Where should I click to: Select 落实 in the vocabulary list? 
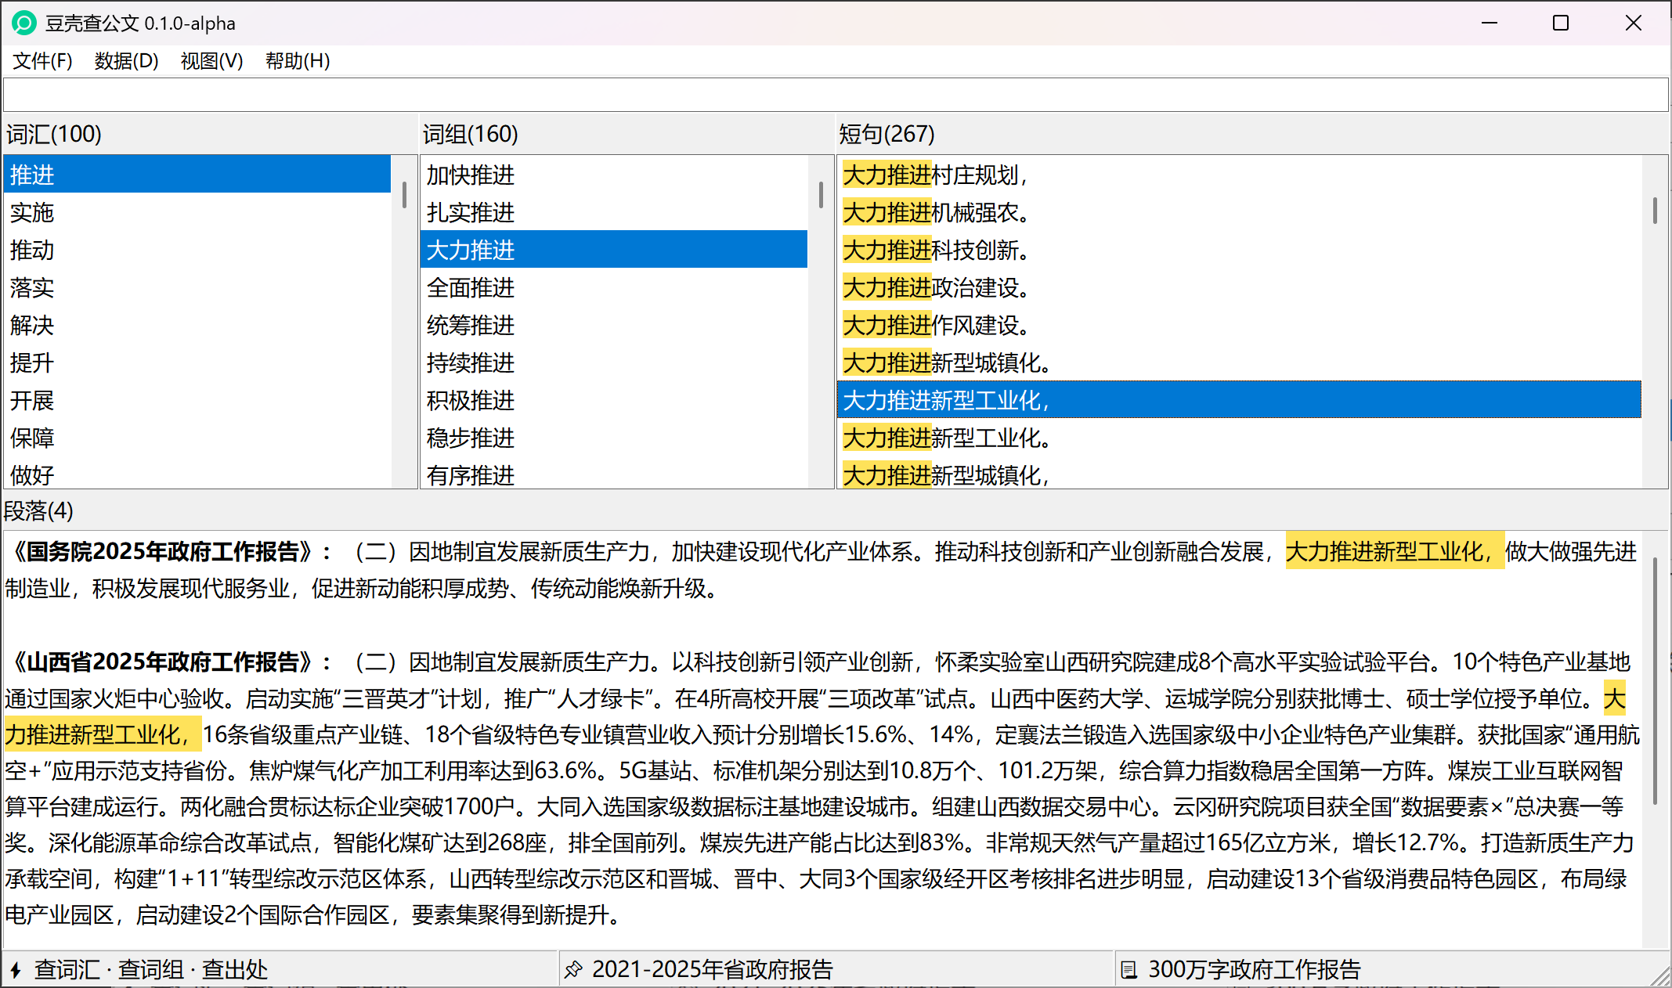click(32, 287)
